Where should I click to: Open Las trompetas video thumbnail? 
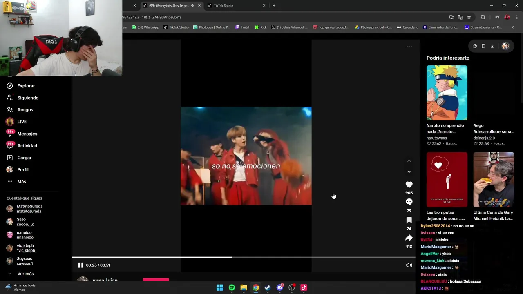pyautogui.click(x=447, y=180)
